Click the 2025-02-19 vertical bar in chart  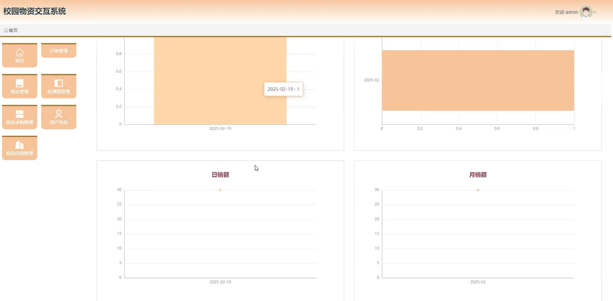220,81
